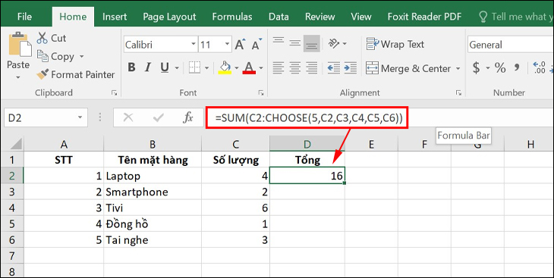Switch to the Formulas tab

click(232, 17)
